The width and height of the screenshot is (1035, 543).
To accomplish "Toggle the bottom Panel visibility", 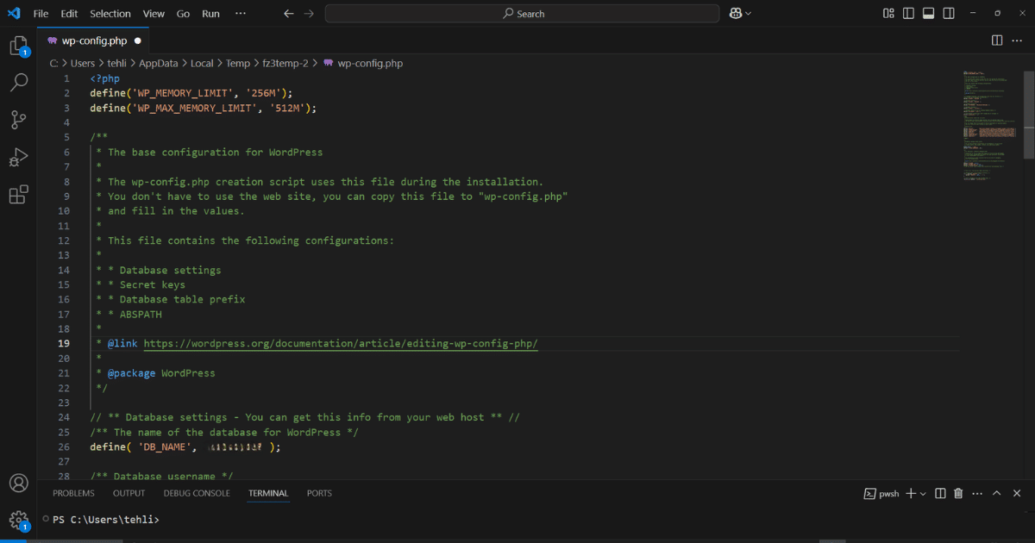I will pos(929,14).
